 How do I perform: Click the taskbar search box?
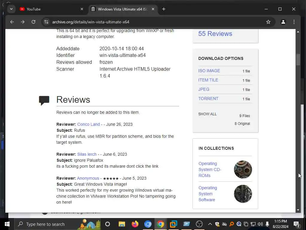click(58, 224)
